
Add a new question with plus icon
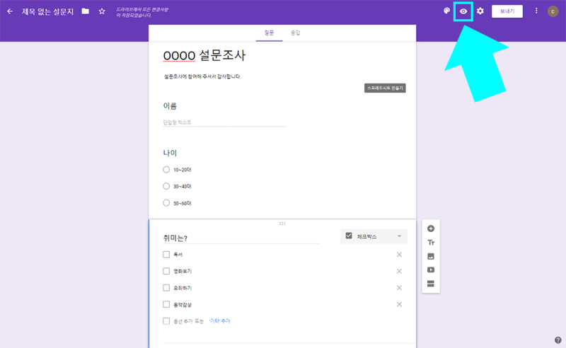pyautogui.click(x=431, y=228)
